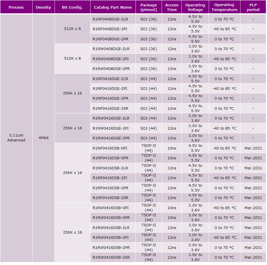Click voltage 4.5V to 5.5V of R1RP0408DGE-2PR
The image size is (267, 265).
click(195, 39)
